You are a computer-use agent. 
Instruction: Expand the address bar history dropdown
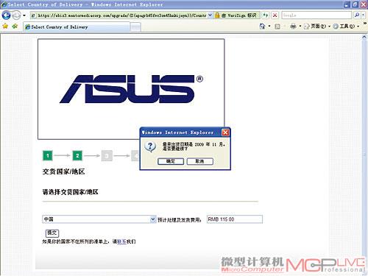[210, 15]
